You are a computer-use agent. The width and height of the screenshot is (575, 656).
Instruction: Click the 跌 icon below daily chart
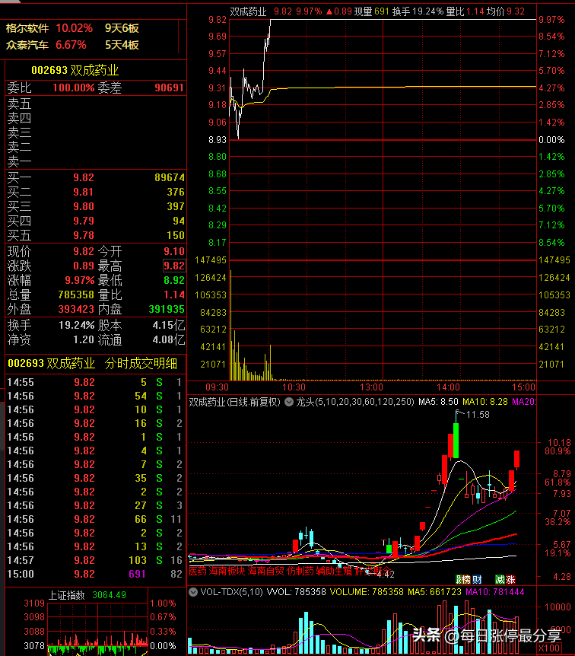click(459, 579)
